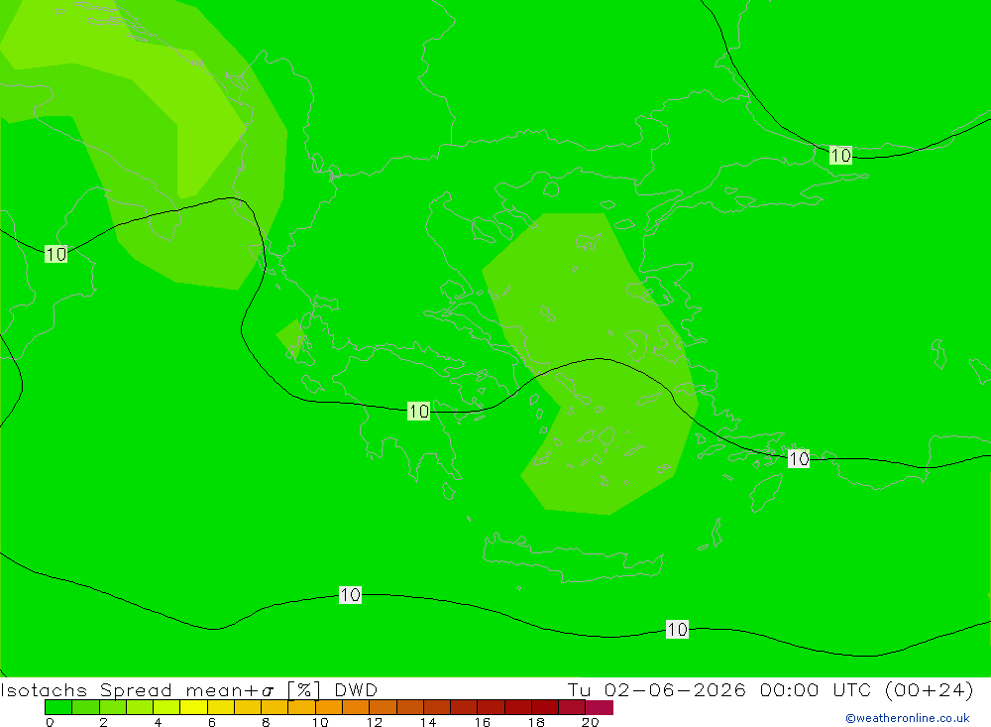Pick the yellow-green legend swatch left of tick 4
This screenshot has height=727, width=991.
pos(140,707)
